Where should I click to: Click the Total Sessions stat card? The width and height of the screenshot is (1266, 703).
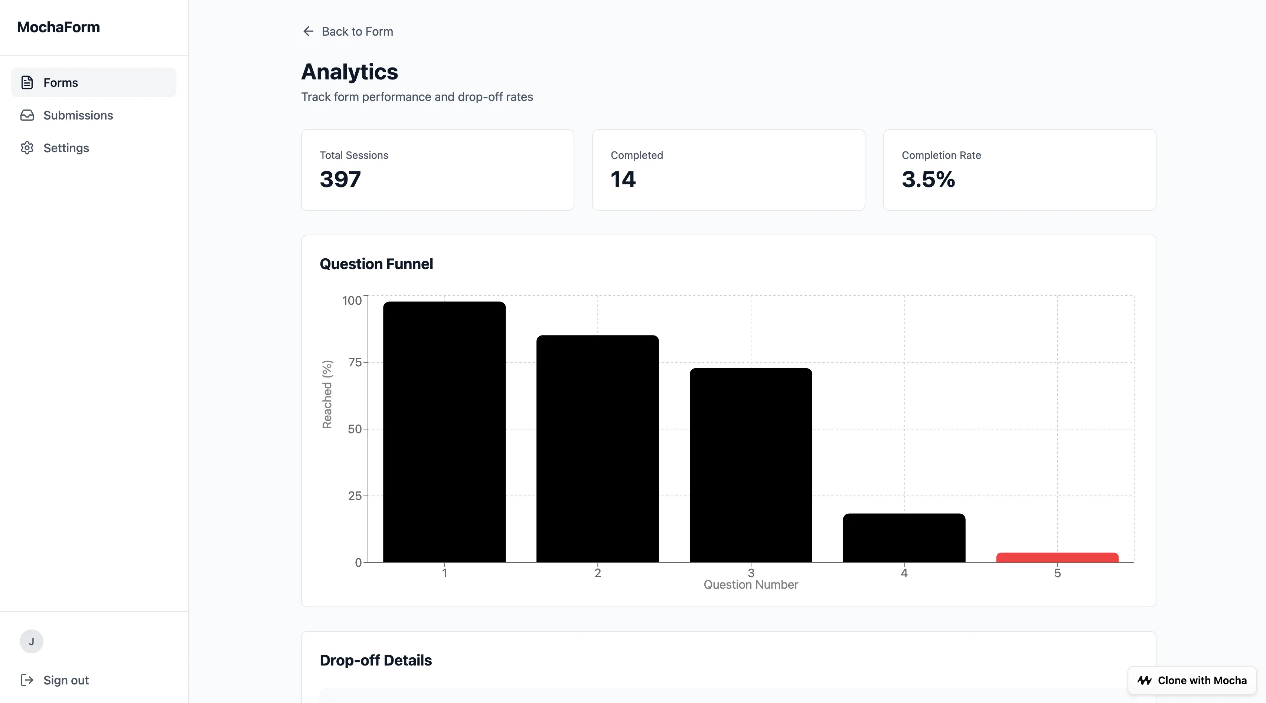(437, 170)
